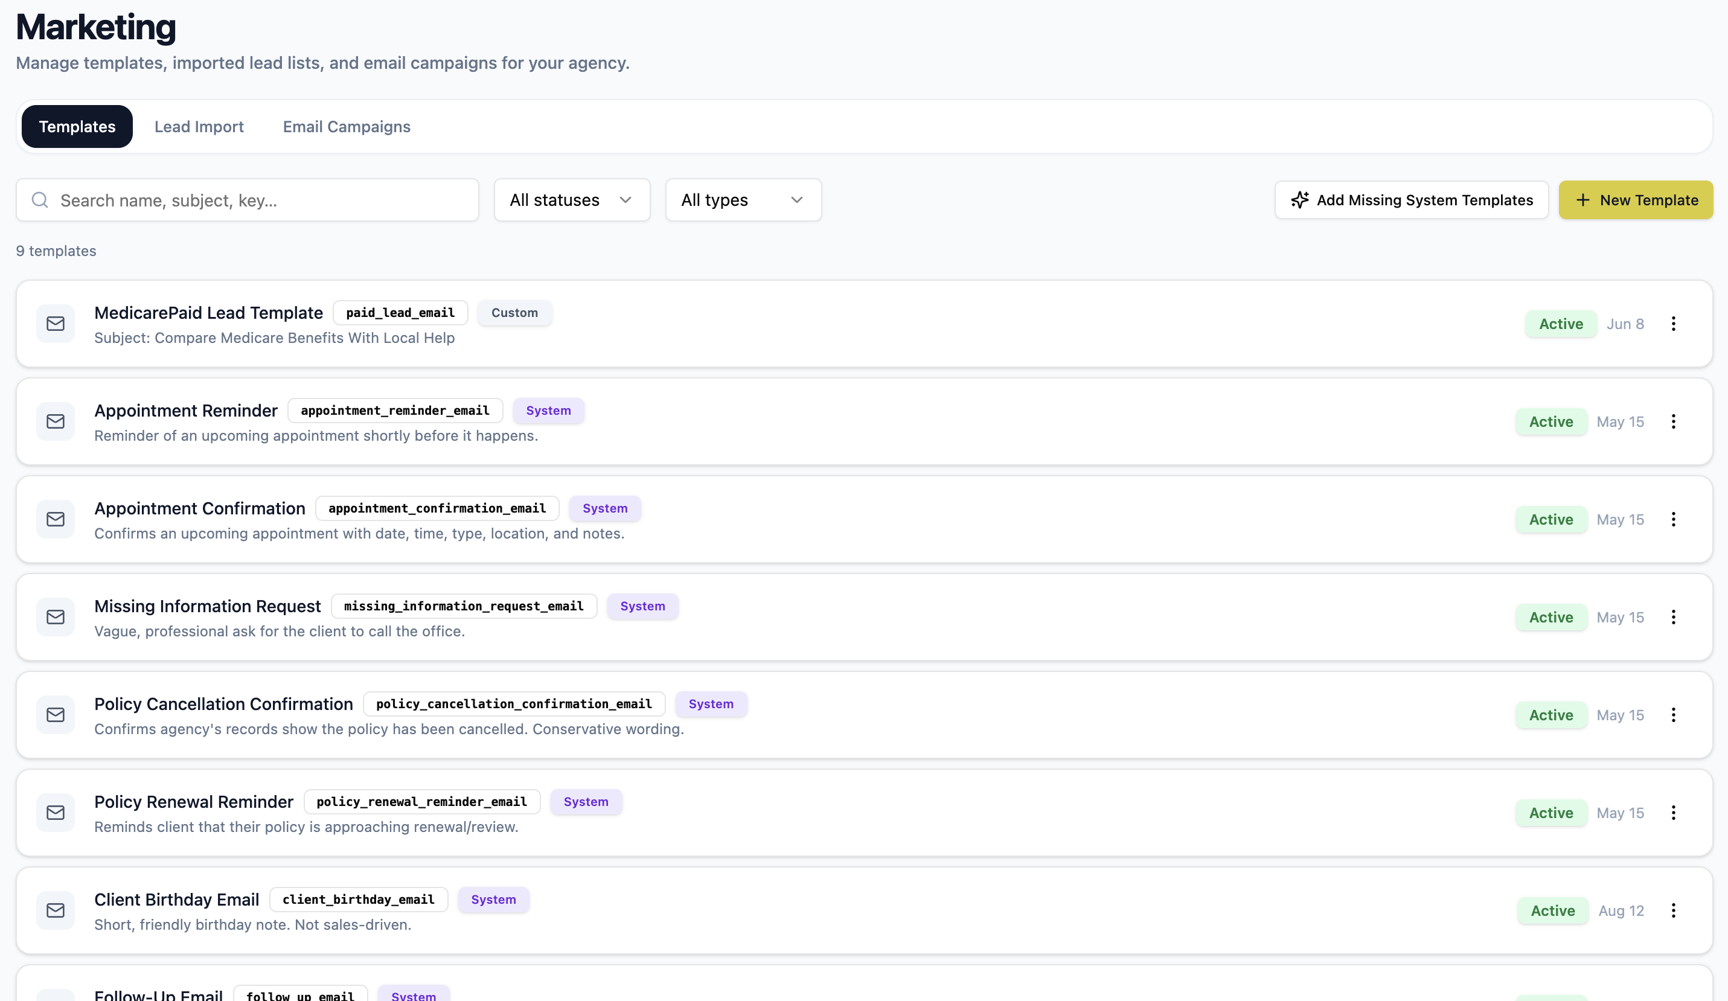Screen dimensions: 1728x1001
Task: Click the paid_lead_email key tag
Action: (400, 313)
